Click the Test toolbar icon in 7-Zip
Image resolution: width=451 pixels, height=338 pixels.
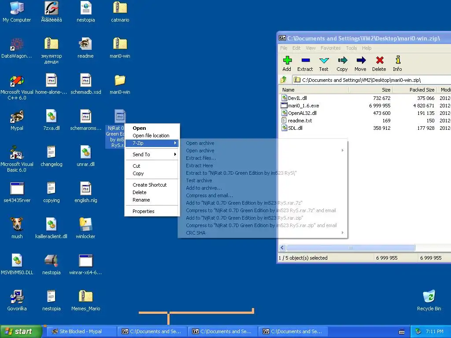[324, 63]
